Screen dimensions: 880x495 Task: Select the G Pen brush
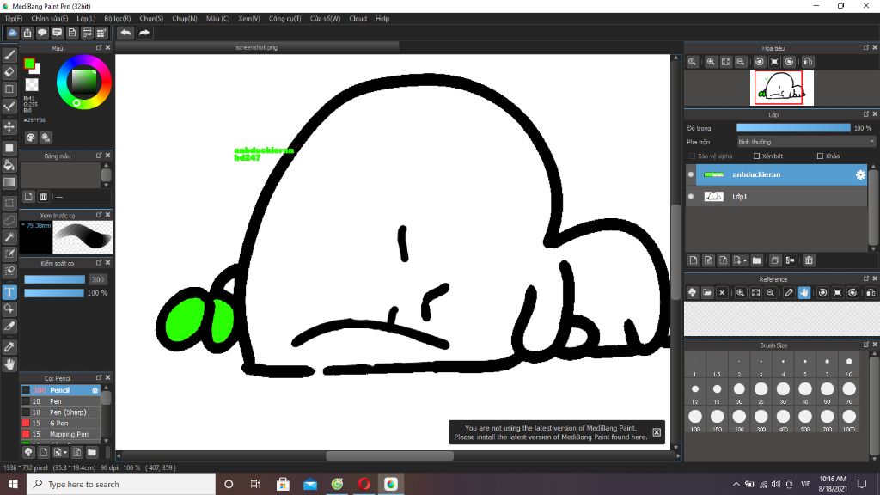pos(60,423)
